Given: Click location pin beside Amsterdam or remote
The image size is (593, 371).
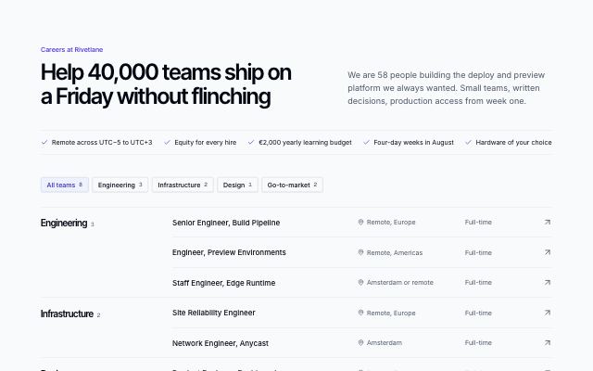Looking at the screenshot, I should [360, 282].
